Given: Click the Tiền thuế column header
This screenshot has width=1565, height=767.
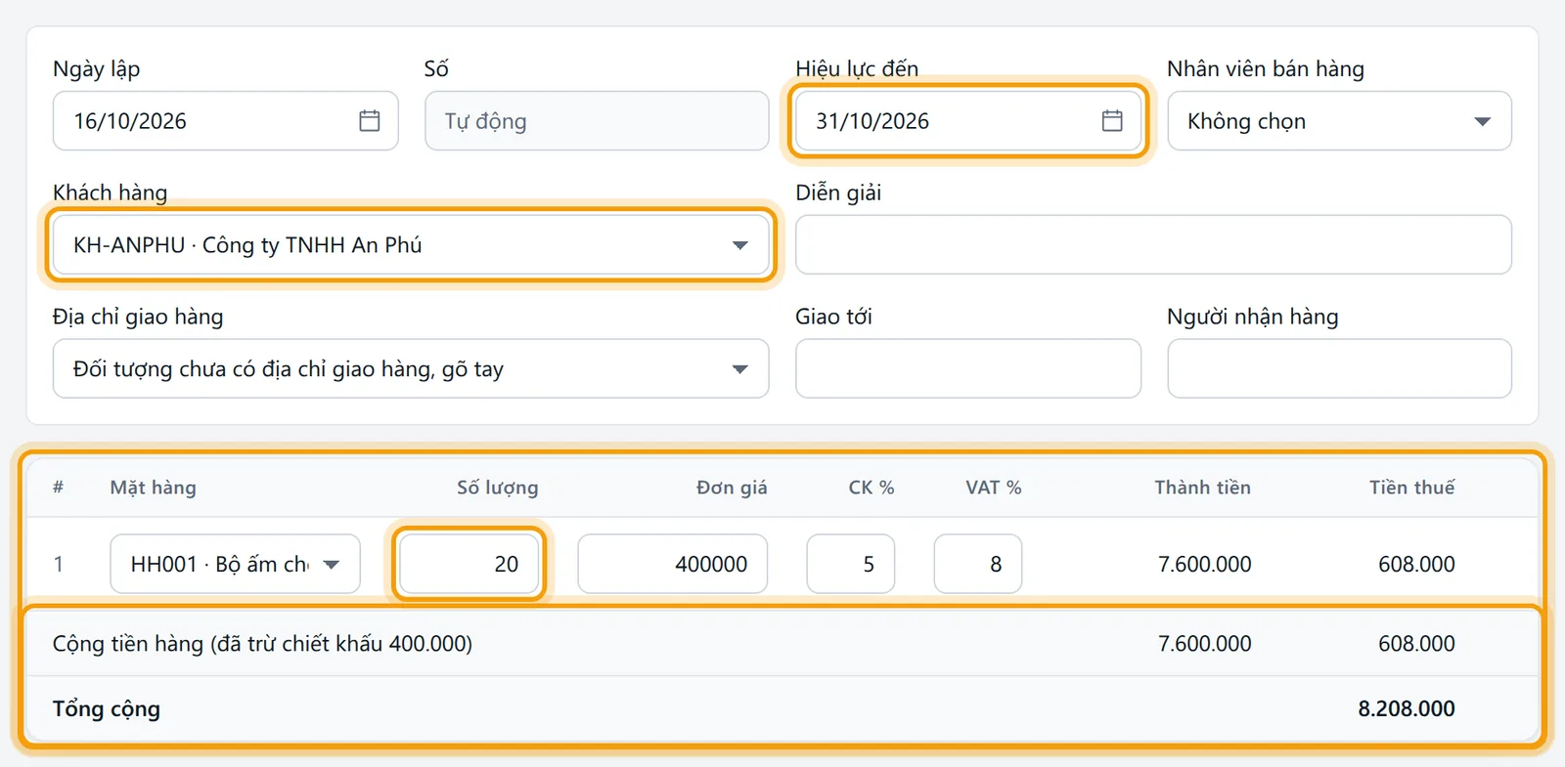Looking at the screenshot, I should (1411, 488).
